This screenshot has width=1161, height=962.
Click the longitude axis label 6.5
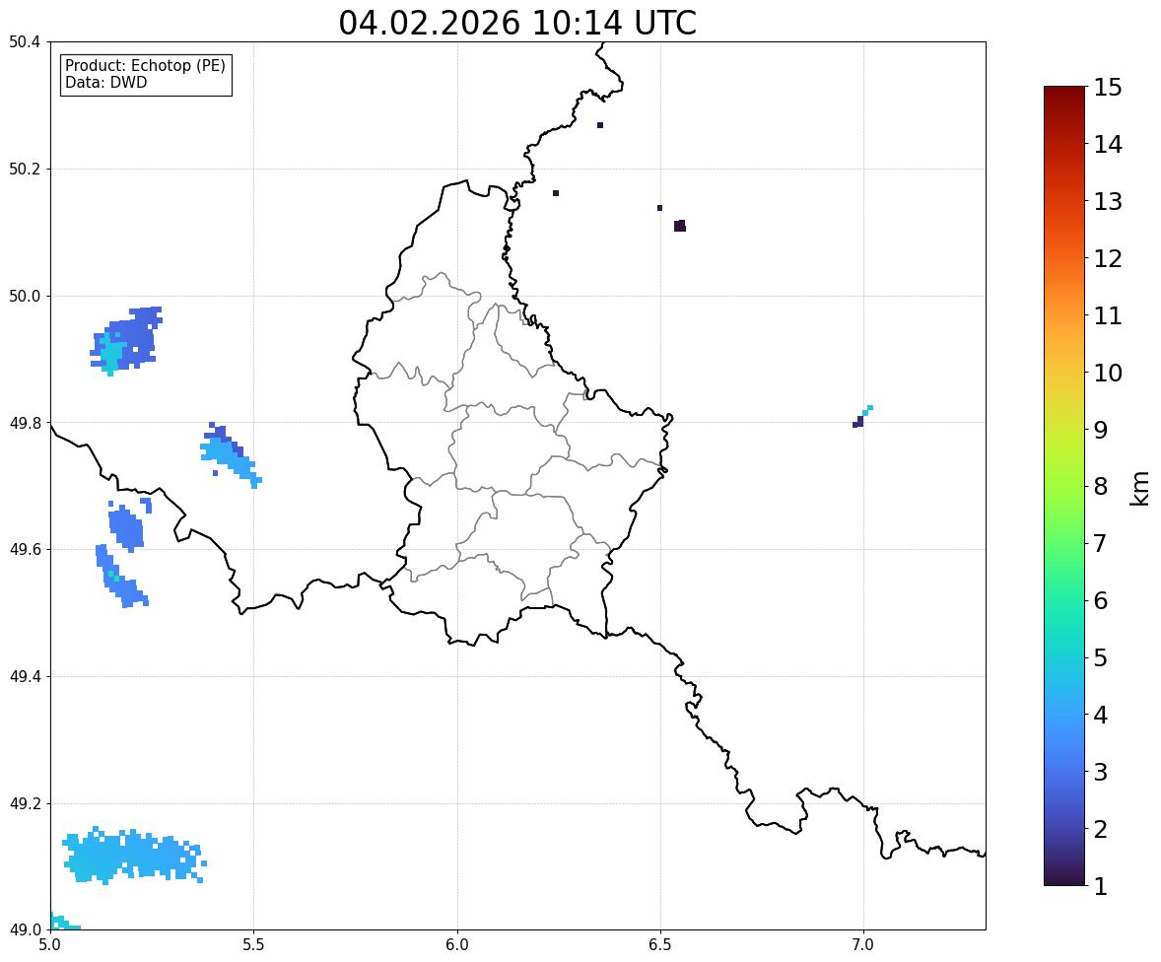[x=659, y=945]
